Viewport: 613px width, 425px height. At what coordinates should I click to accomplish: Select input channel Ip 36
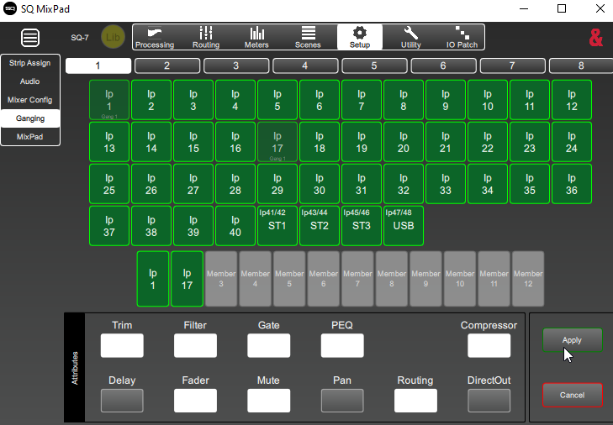pos(572,184)
